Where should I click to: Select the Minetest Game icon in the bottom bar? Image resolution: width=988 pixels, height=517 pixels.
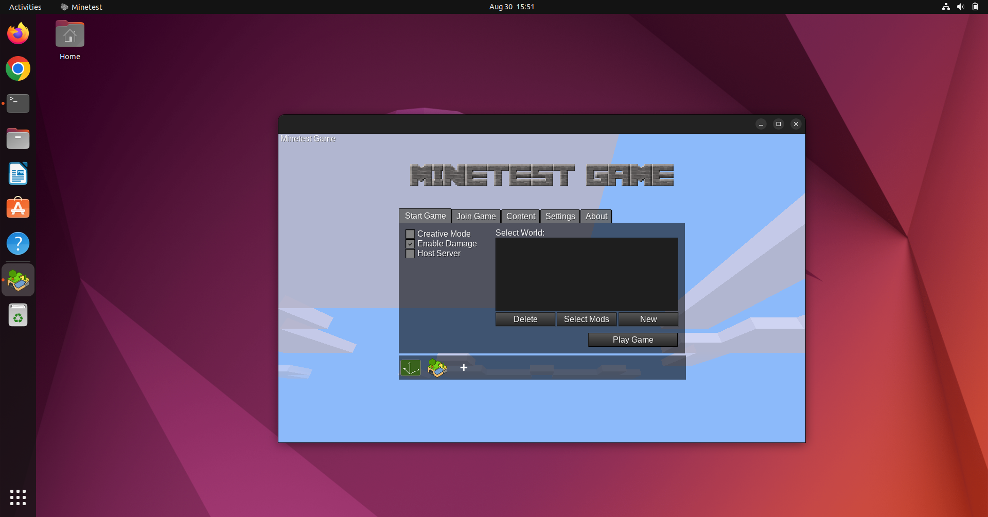[436, 367]
